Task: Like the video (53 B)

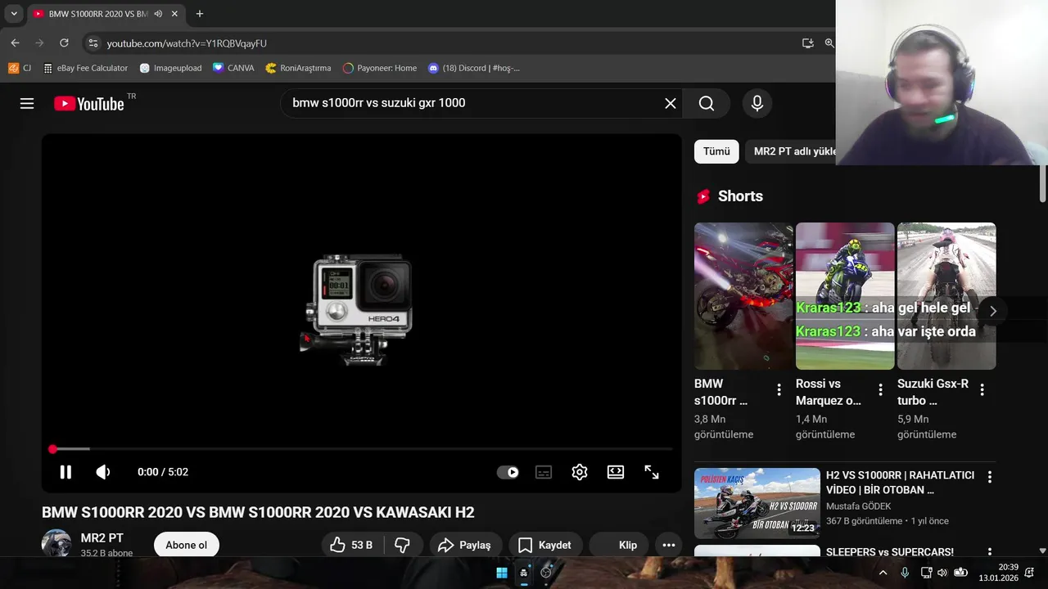Action: tap(353, 545)
